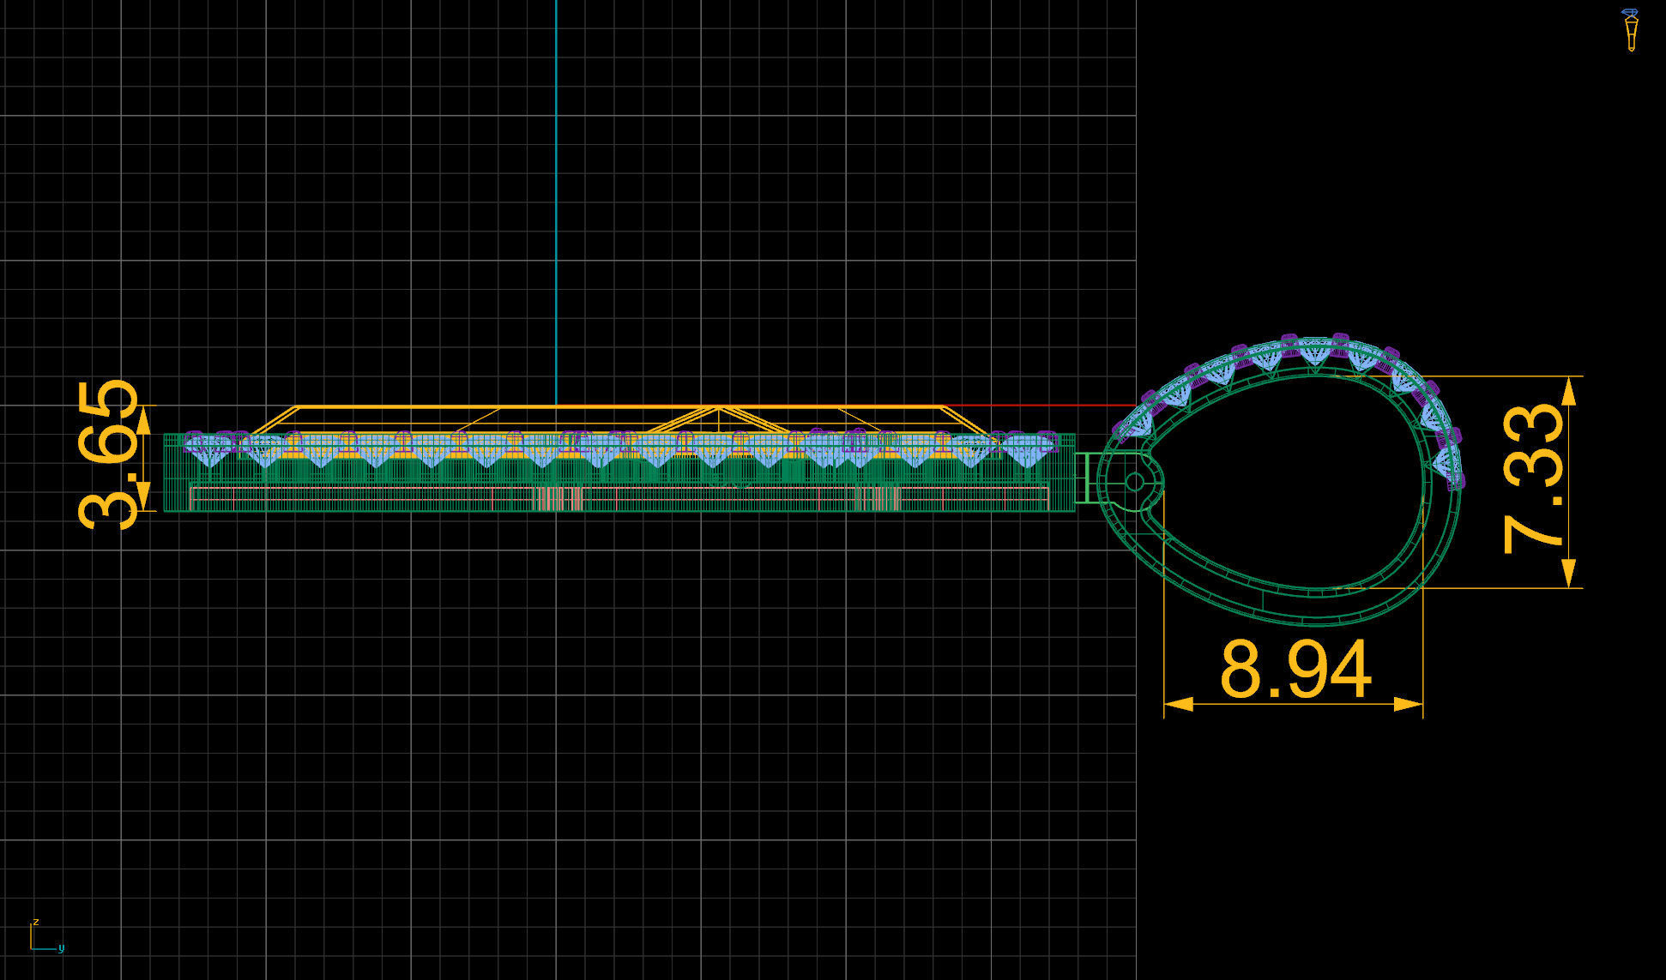
Task: Click the gem cutter icon in top-right corner
Action: [1629, 30]
